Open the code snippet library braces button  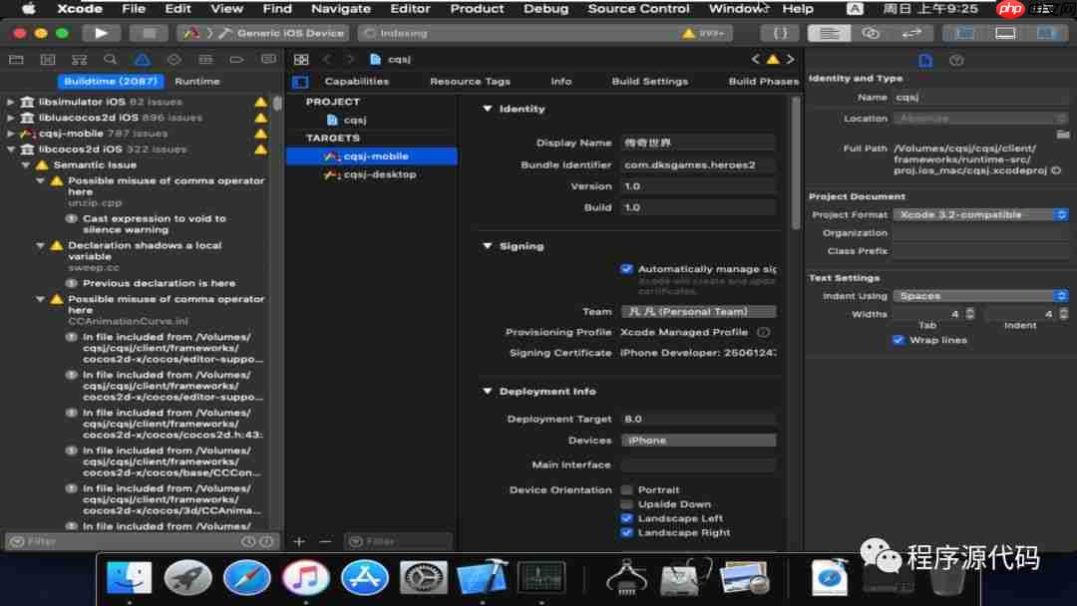click(x=780, y=33)
